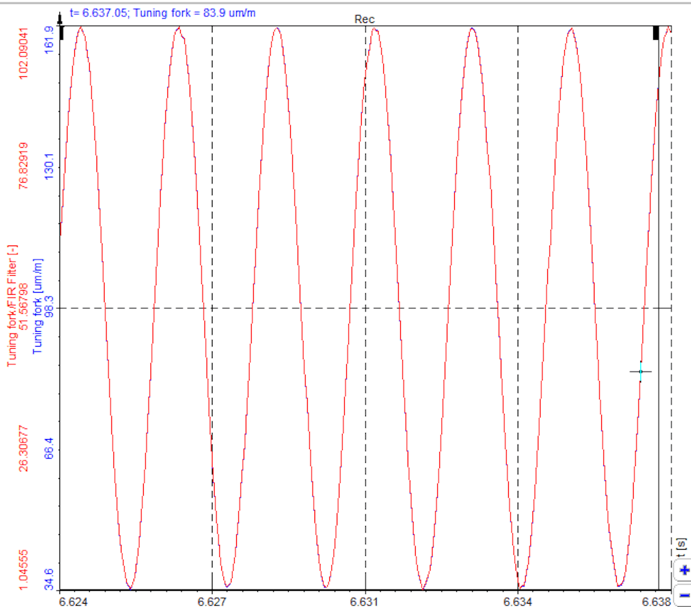
Task: Click the small upward arrow above the y-axis
Action: (60, 18)
